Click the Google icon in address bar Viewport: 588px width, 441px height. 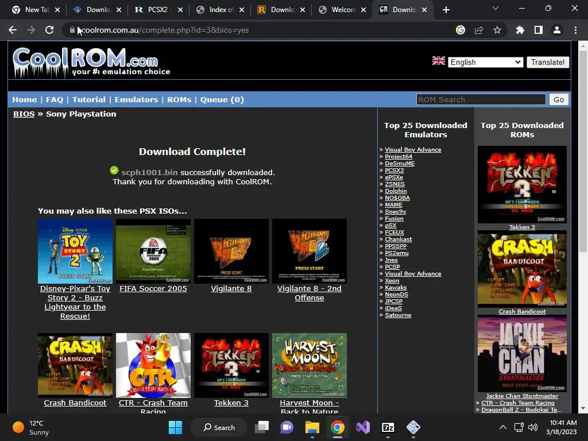pos(461,30)
